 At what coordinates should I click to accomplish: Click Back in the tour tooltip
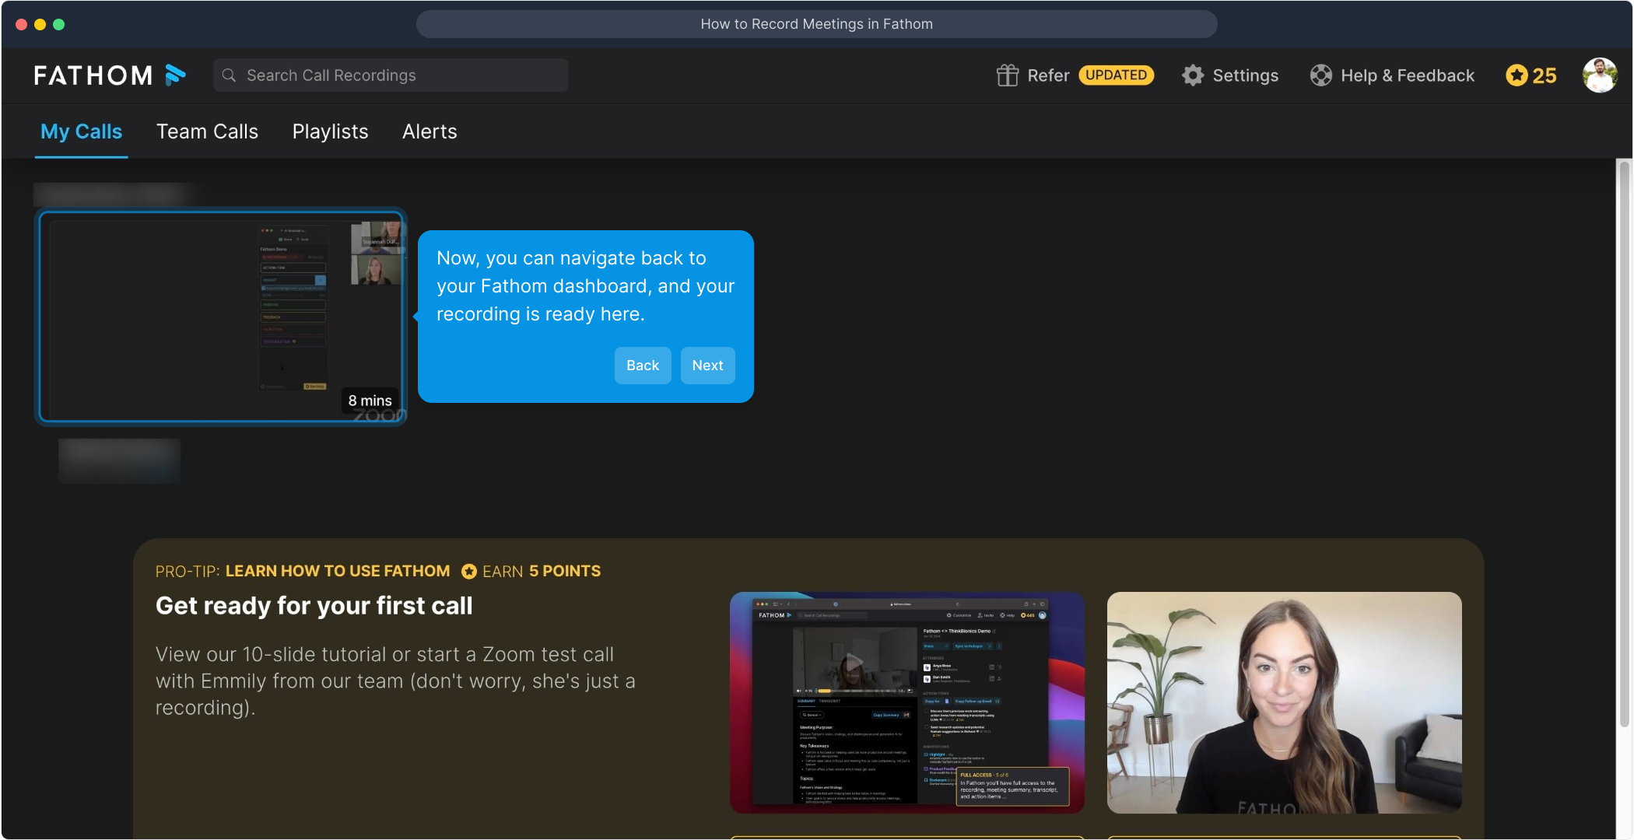click(x=643, y=366)
